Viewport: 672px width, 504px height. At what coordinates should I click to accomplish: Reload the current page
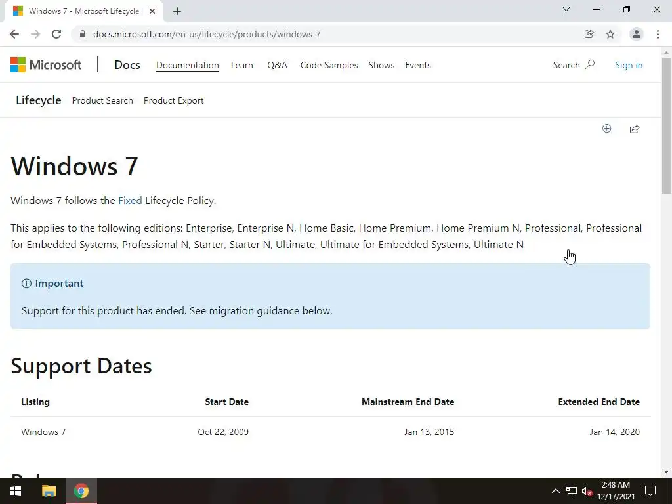[x=56, y=34]
